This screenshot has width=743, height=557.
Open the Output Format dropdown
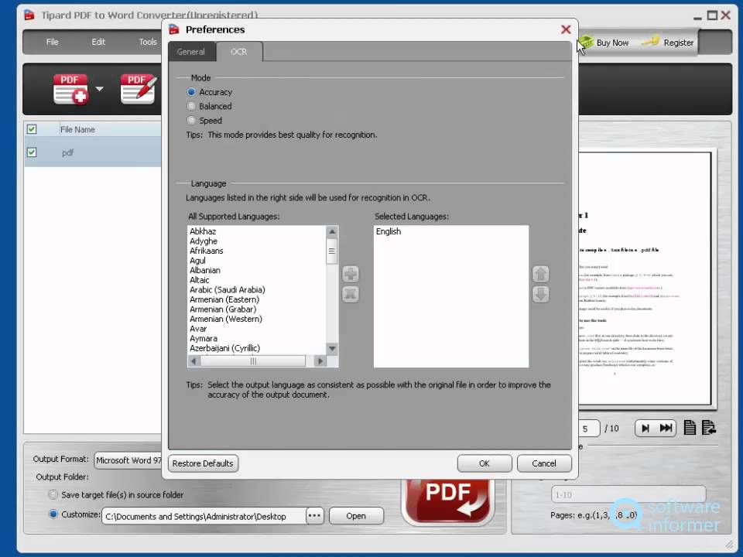pos(128,460)
